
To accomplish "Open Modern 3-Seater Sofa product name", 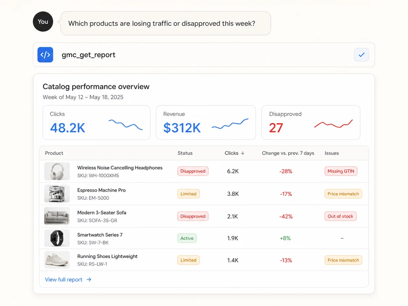I will 102,213.
